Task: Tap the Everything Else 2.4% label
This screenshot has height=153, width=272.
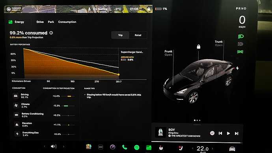Action: pyautogui.click(x=30, y=134)
